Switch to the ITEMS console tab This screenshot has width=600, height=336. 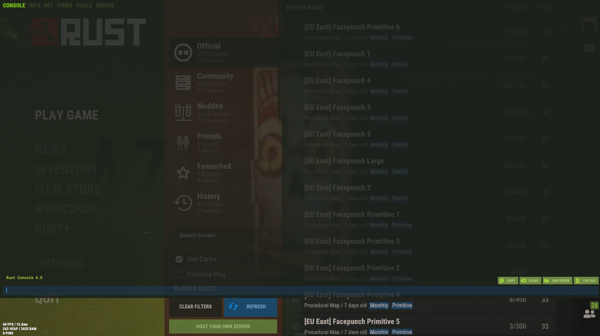point(64,5)
